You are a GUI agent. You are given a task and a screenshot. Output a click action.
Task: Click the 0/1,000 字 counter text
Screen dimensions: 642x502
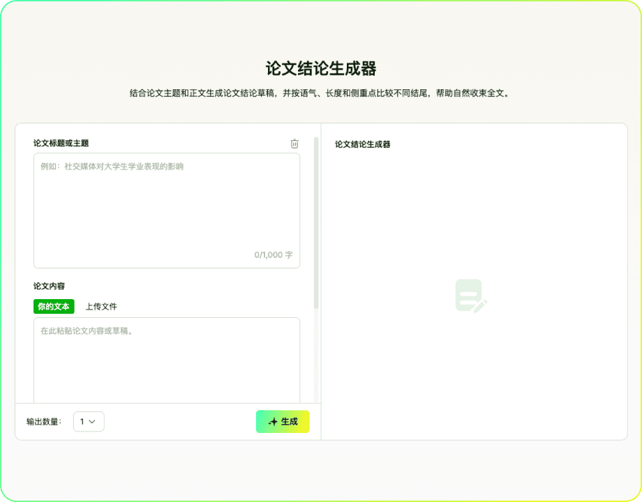pyautogui.click(x=274, y=255)
